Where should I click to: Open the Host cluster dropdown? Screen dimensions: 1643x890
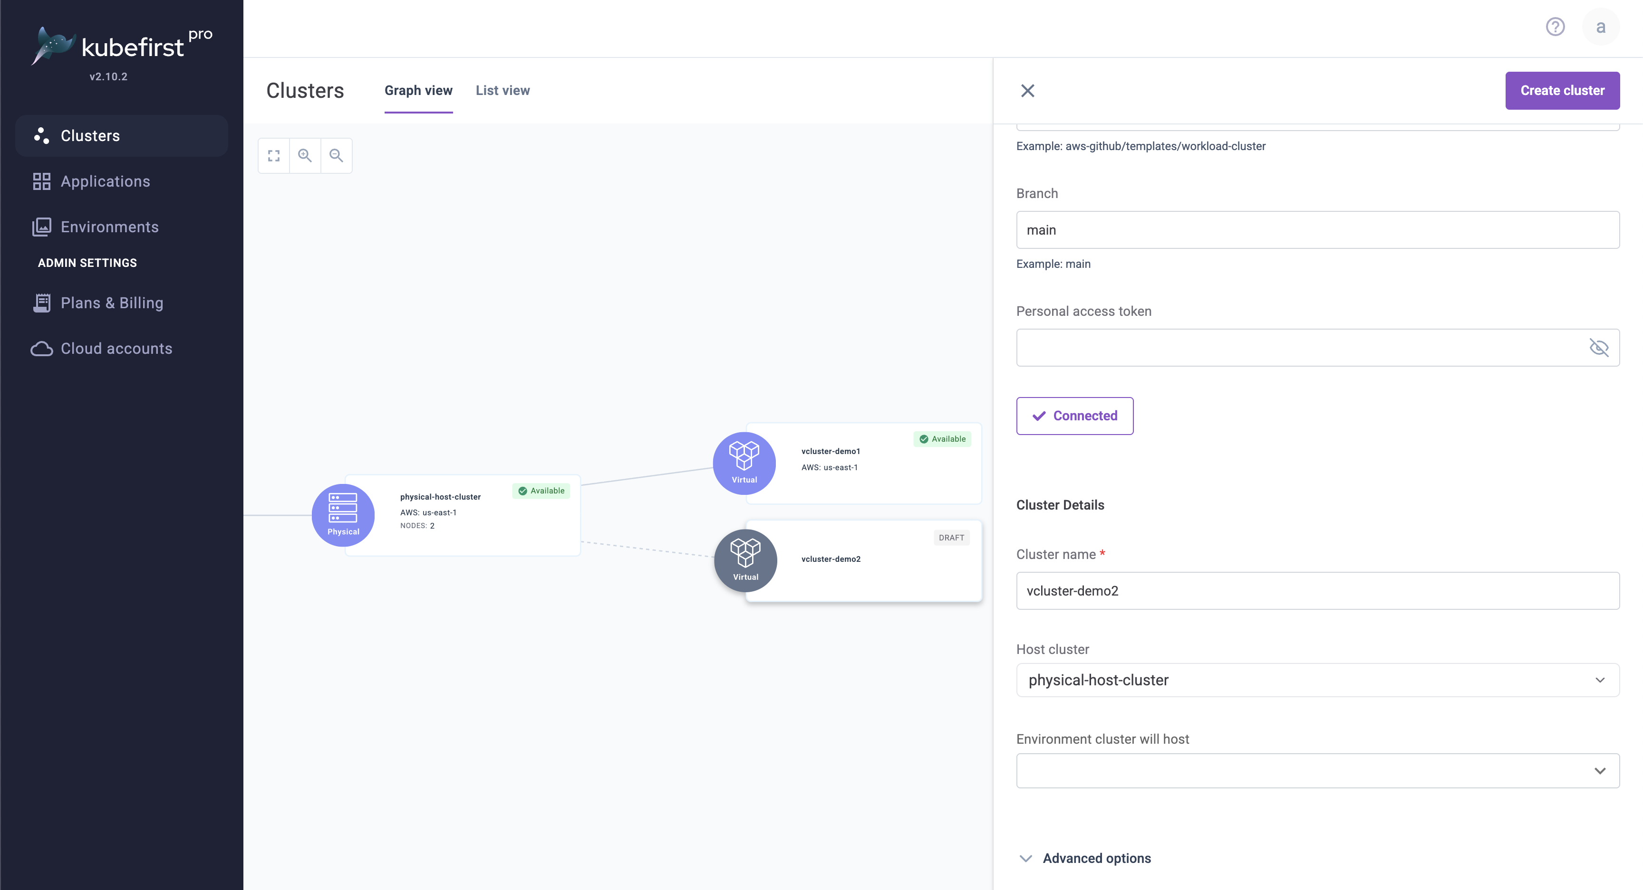click(1317, 680)
